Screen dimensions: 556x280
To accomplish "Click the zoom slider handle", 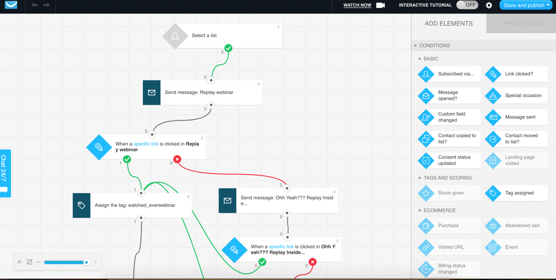I will pos(86,262).
